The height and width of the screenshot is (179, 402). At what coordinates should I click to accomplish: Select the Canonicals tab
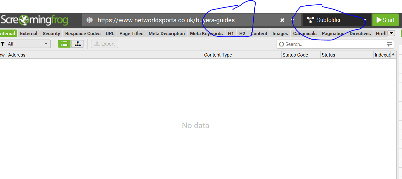pos(304,34)
